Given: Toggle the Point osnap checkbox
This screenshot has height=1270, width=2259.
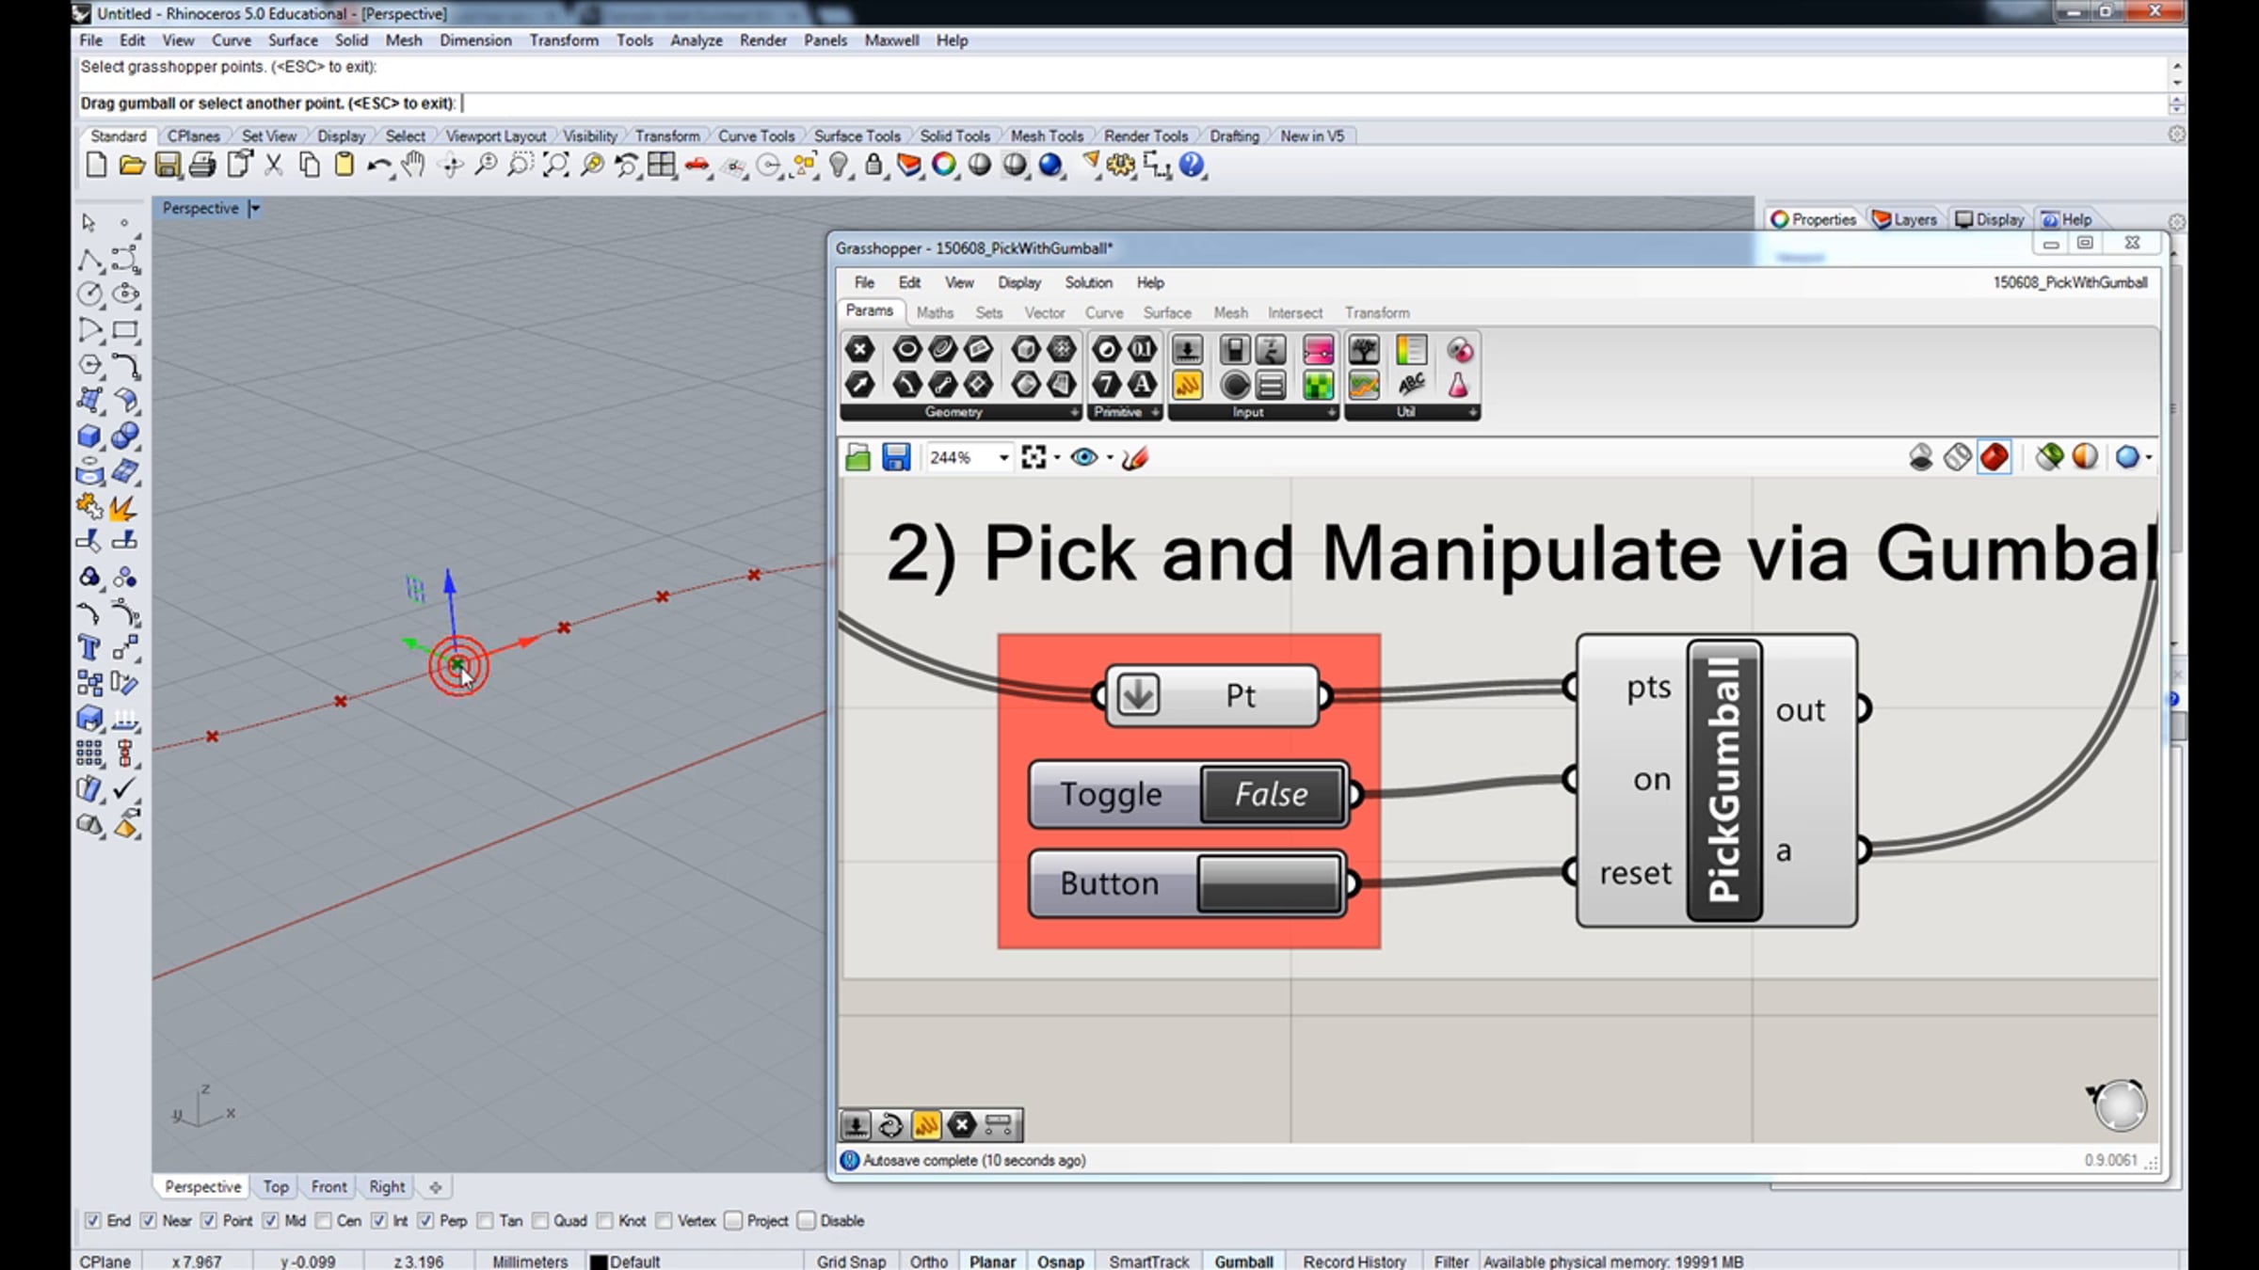Looking at the screenshot, I should pyautogui.click(x=209, y=1221).
